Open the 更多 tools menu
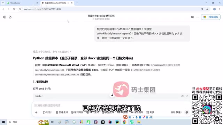The image size is (223, 125). point(150,112)
